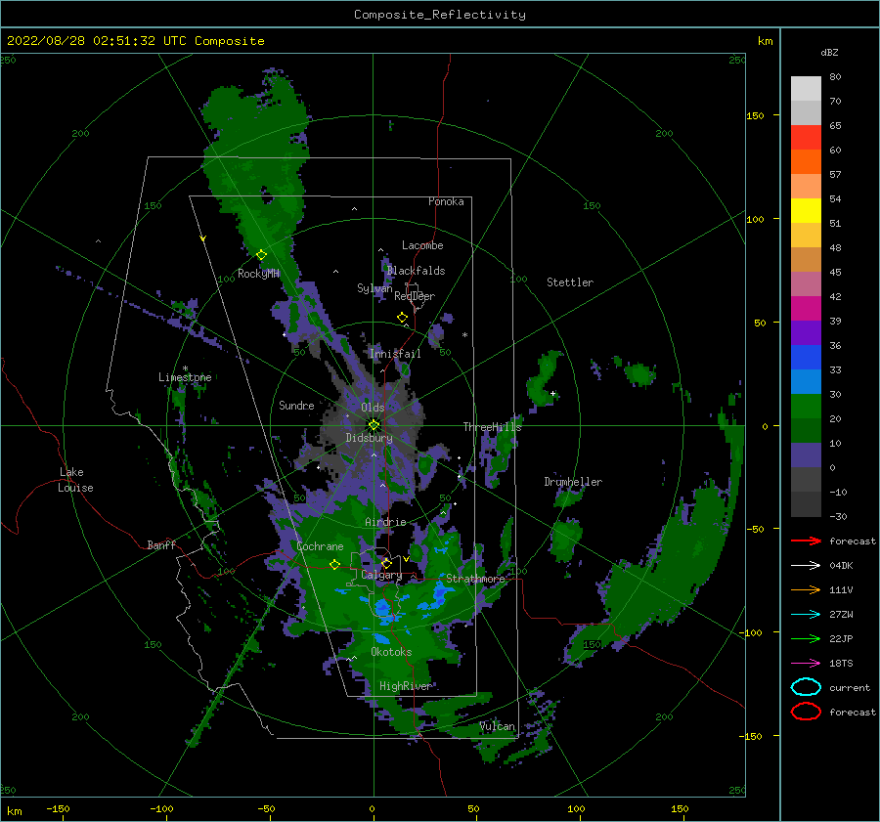
Task: Select the yellow diamond marker near RedDeer
Action: [402, 318]
